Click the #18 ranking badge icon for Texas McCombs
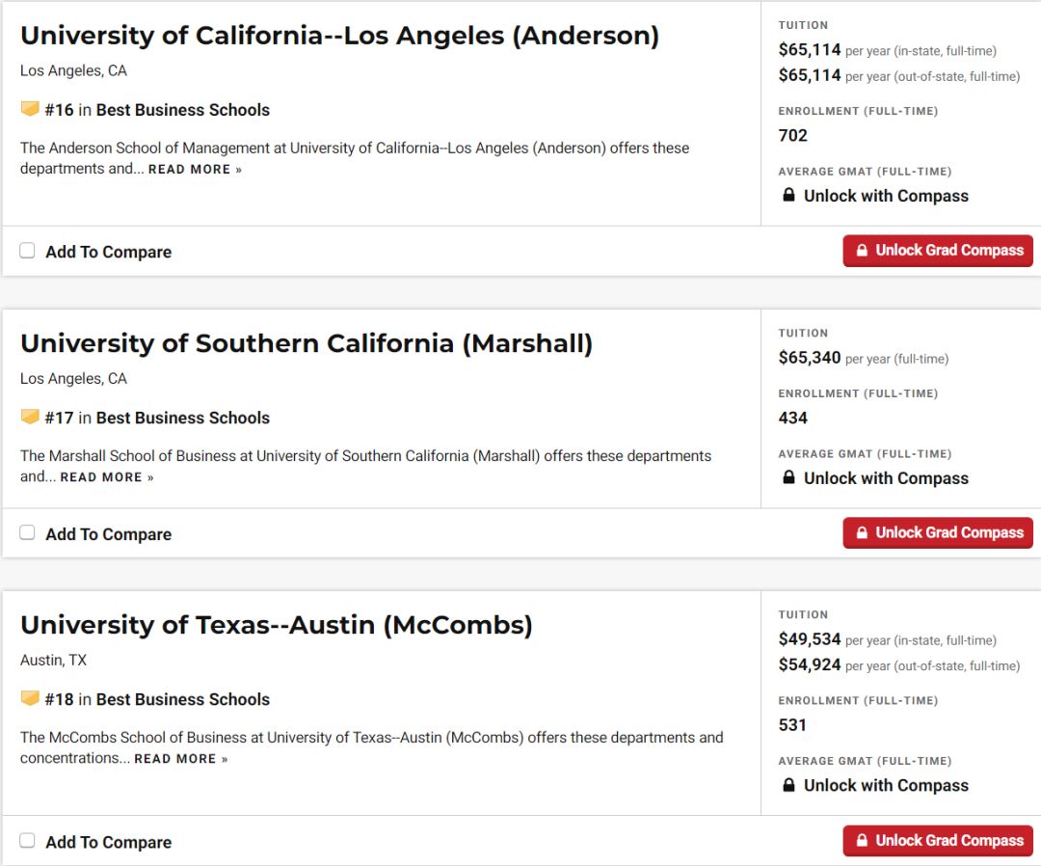 30,698
